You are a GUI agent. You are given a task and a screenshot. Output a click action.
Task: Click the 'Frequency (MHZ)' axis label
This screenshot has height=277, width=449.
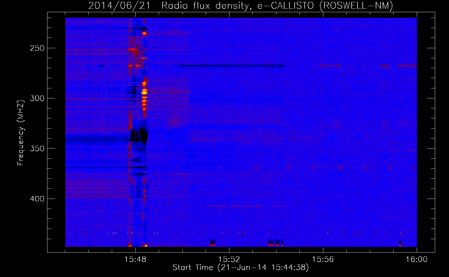[21, 133]
